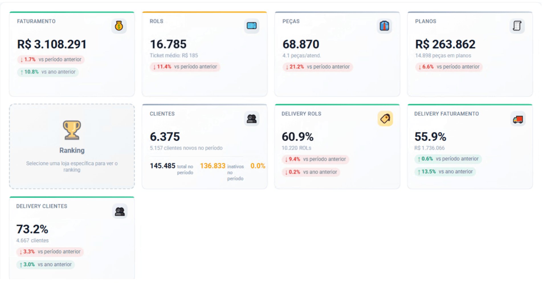The width and height of the screenshot is (547, 283).
Task: Click the 9.4% vs período anterior badge
Action: click(315, 159)
